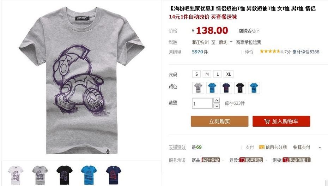Viewport: 328px width, 186px height.
Task: Open the 累计评价5368 reviews link
Action: (x=306, y=52)
